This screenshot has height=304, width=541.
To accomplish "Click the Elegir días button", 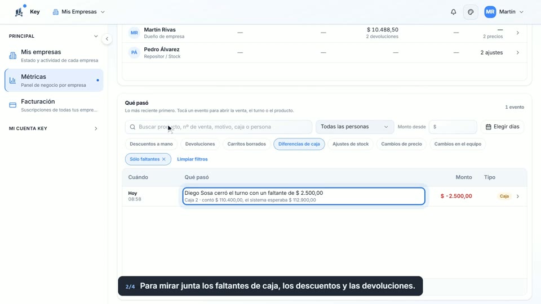I will [502, 127].
